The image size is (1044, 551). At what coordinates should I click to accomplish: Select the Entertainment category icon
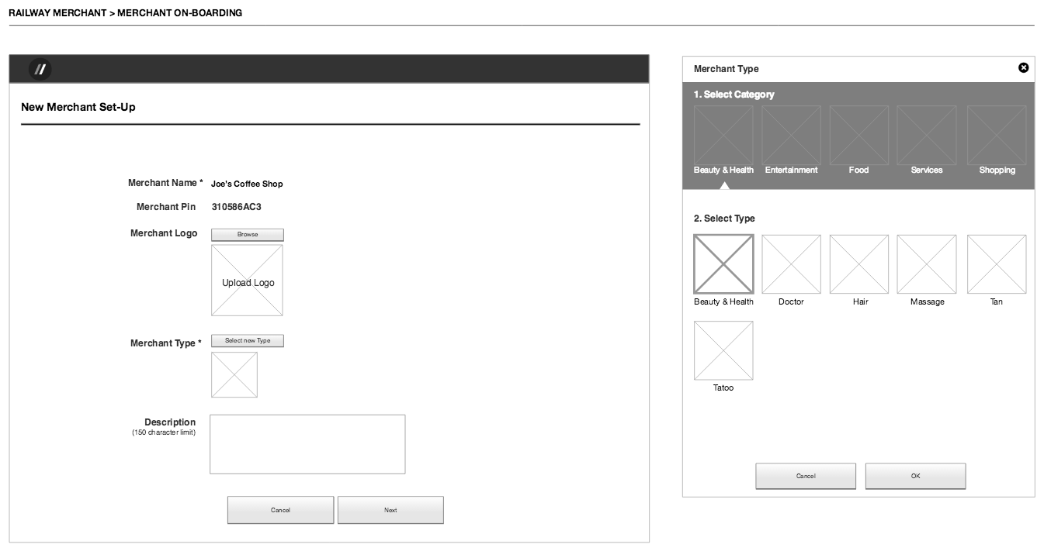pos(791,135)
